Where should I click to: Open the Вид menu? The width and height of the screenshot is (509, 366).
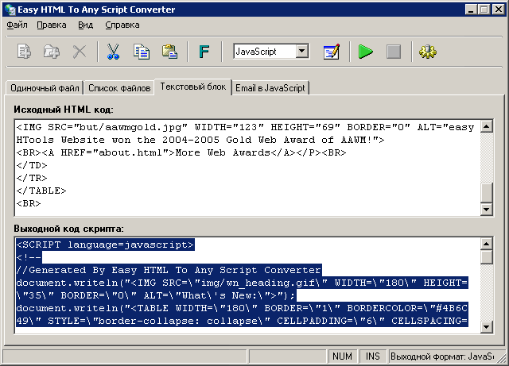85,25
